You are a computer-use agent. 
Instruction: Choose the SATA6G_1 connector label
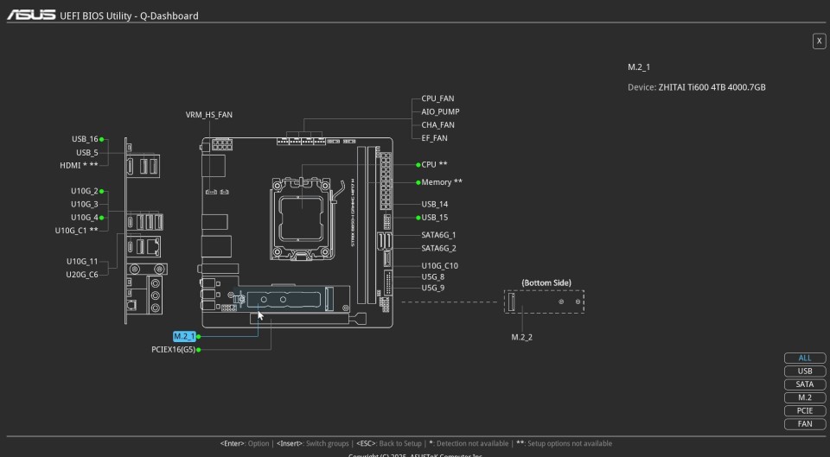(438, 235)
